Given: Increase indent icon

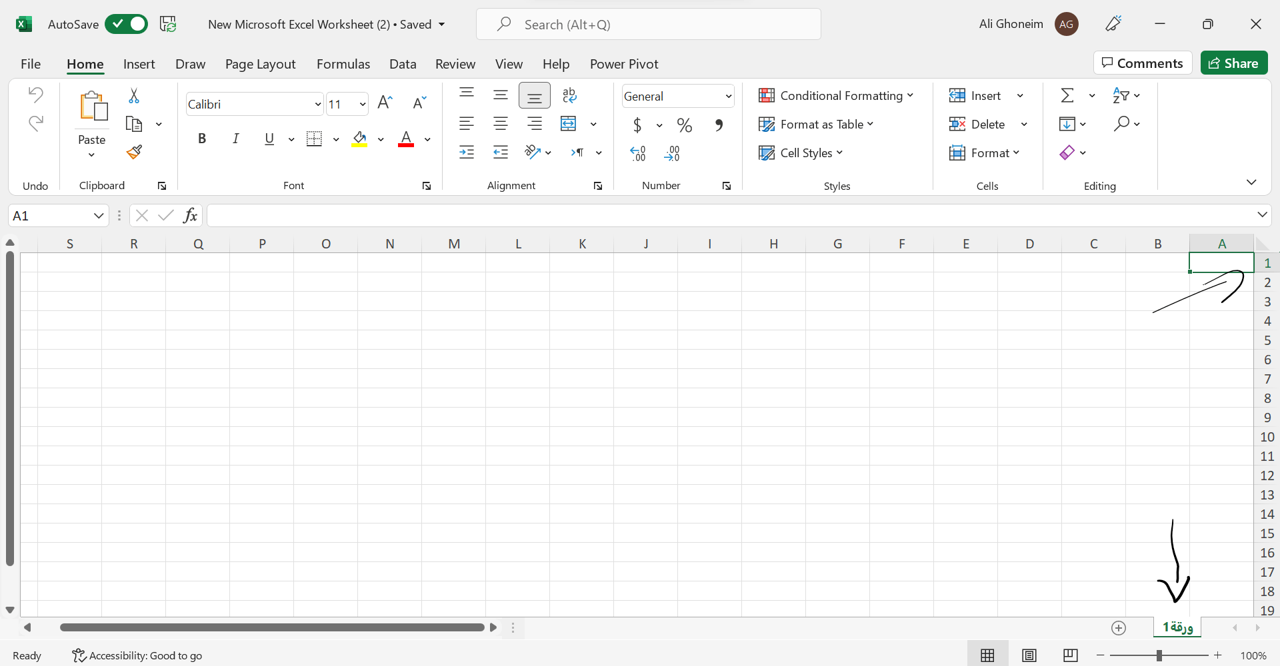Looking at the screenshot, I should (467, 153).
